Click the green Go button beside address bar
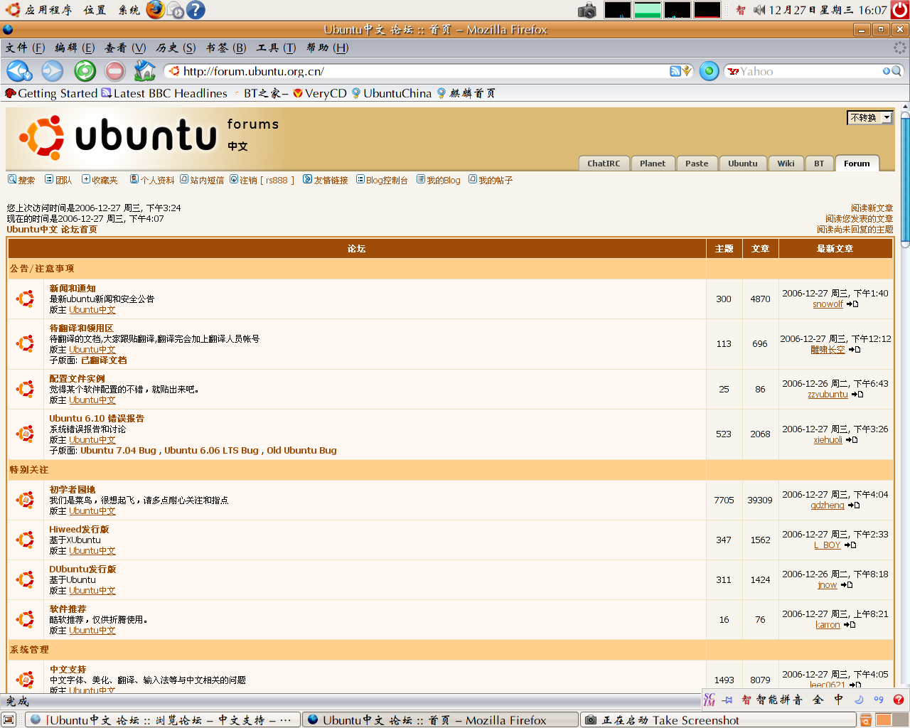 point(709,71)
